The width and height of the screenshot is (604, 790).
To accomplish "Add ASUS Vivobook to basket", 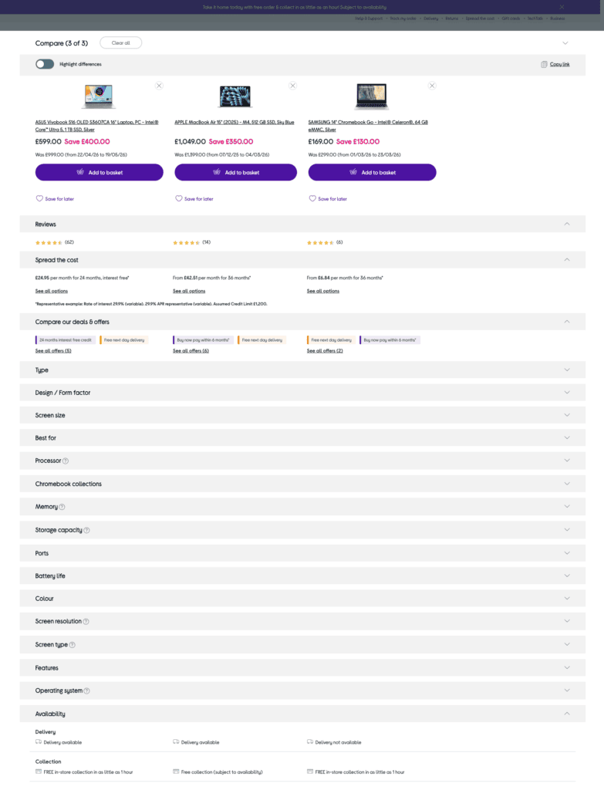I will 100,172.
